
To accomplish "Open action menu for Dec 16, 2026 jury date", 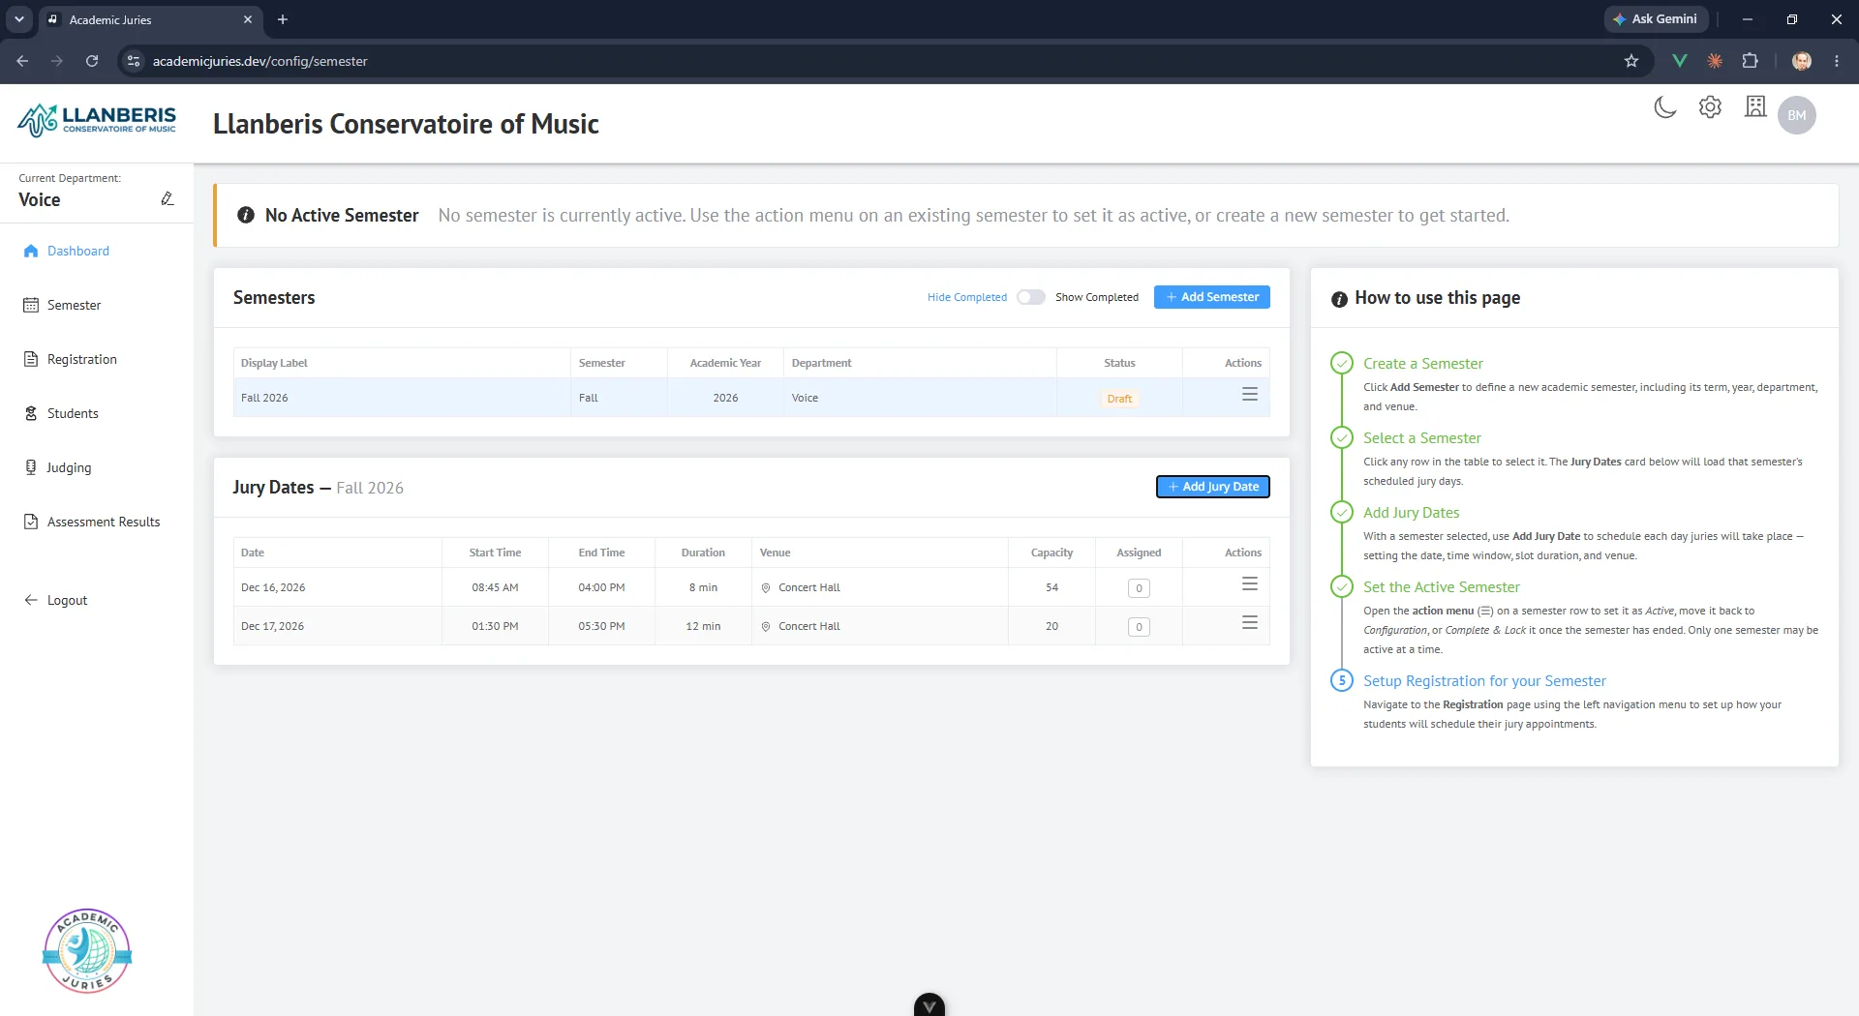I will tap(1250, 584).
